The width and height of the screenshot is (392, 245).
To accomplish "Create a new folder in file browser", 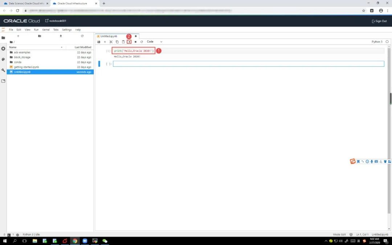I will click(x=40, y=36).
